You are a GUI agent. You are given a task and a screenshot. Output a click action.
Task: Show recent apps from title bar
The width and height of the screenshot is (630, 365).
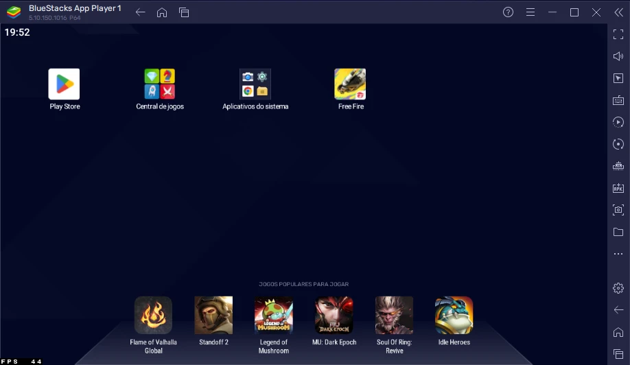184,12
